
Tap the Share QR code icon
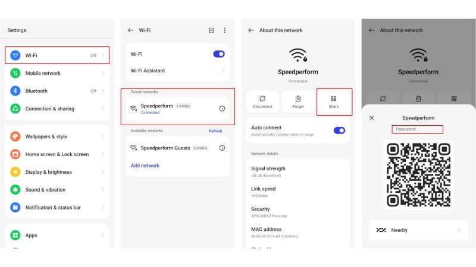(334, 98)
